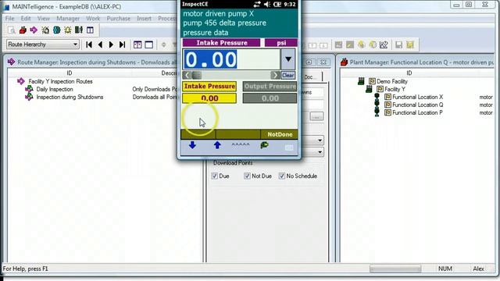Click the slider right arrow in InspectCE

(275, 75)
